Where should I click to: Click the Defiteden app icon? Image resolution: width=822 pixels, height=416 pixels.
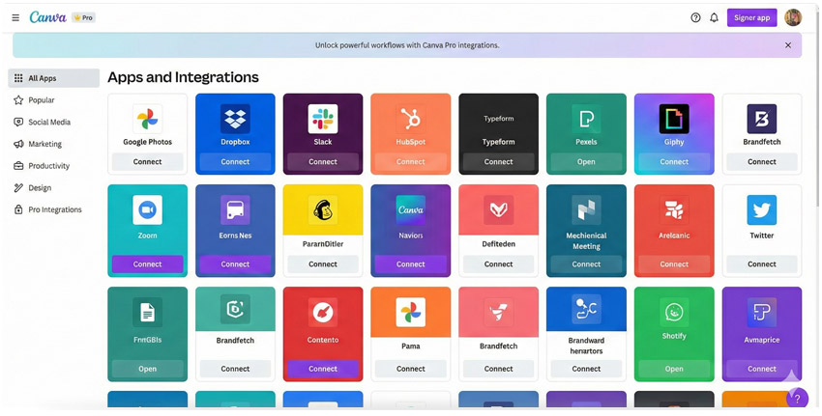pos(499,209)
